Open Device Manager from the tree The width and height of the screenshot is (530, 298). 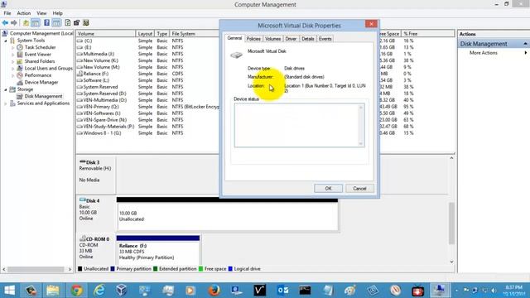pyautogui.click(x=41, y=82)
